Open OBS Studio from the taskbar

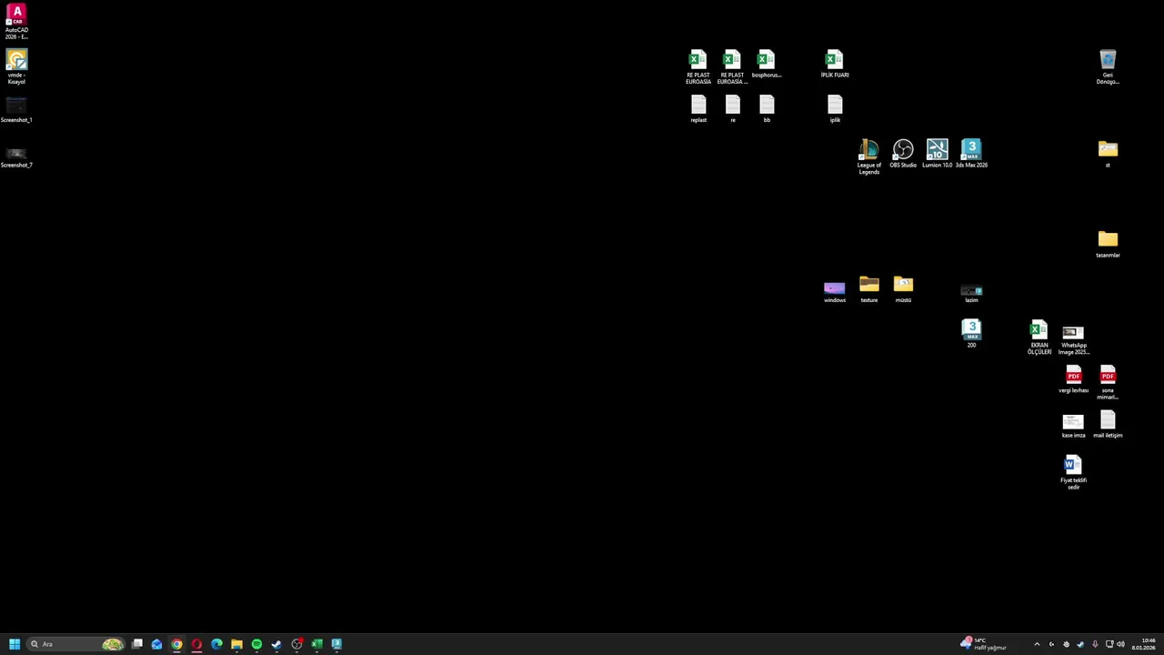coord(296,644)
